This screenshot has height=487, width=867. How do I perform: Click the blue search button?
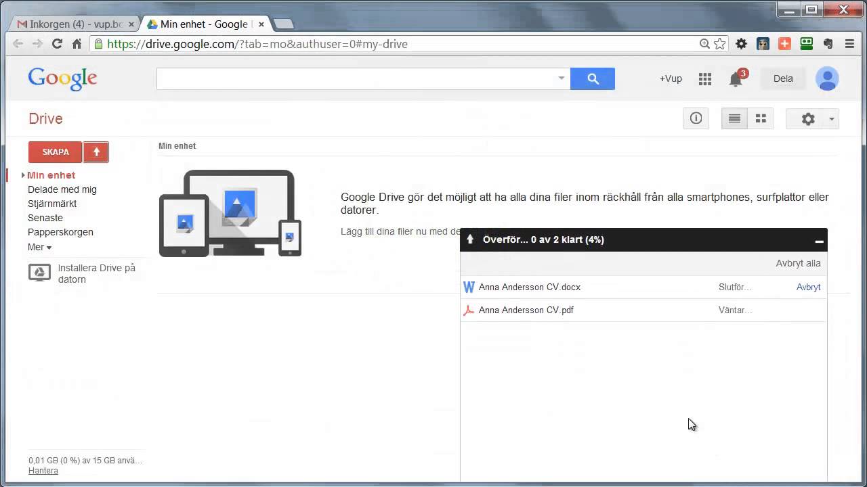[x=593, y=78]
